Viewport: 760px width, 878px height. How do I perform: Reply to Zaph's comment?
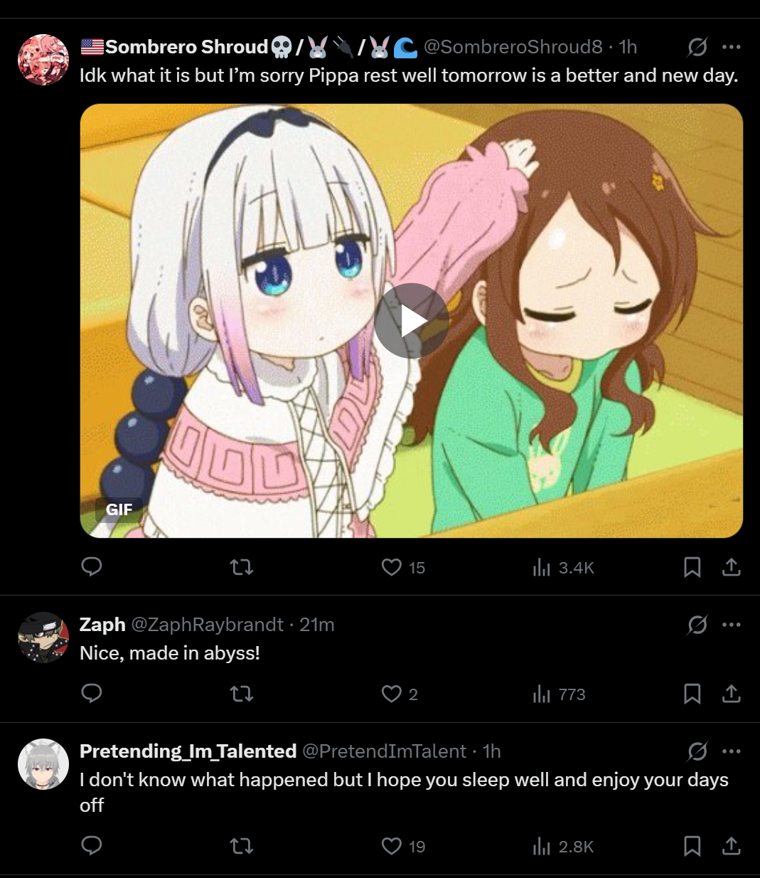(x=92, y=694)
